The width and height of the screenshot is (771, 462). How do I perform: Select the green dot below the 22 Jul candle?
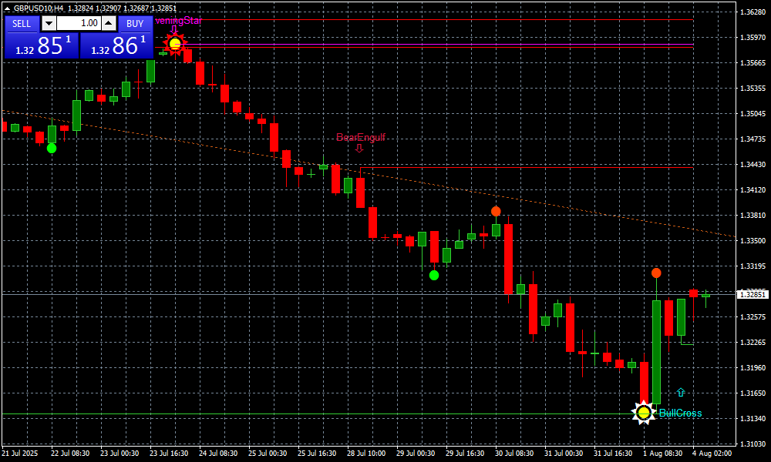pyautogui.click(x=52, y=148)
